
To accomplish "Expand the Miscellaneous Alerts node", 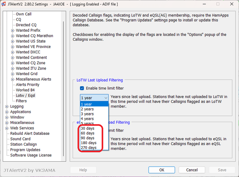I will coord(12,79).
